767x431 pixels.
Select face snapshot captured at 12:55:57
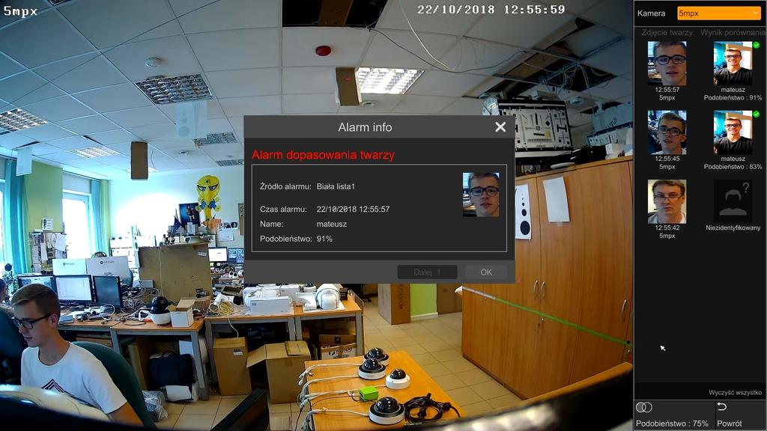coord(667,63)
